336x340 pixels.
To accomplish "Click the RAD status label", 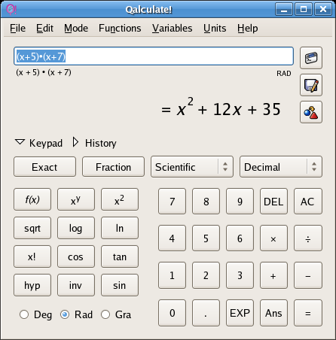I will point(284,74).
